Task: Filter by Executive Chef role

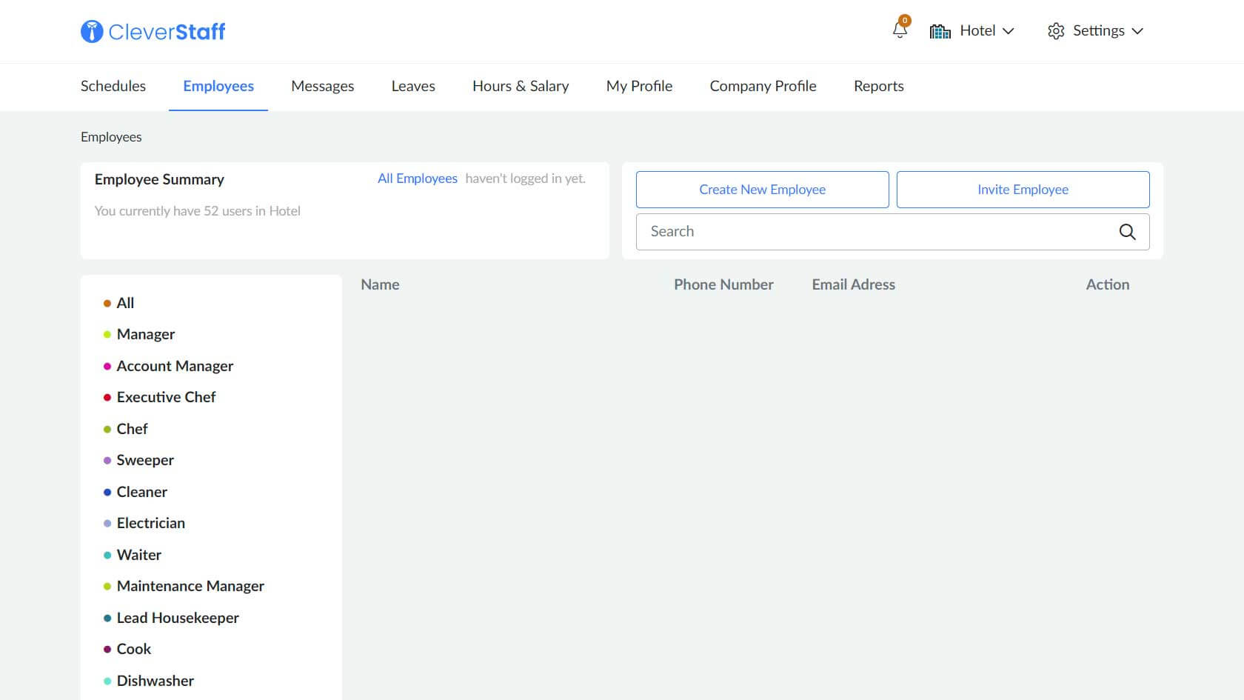Action: [166, 397]
